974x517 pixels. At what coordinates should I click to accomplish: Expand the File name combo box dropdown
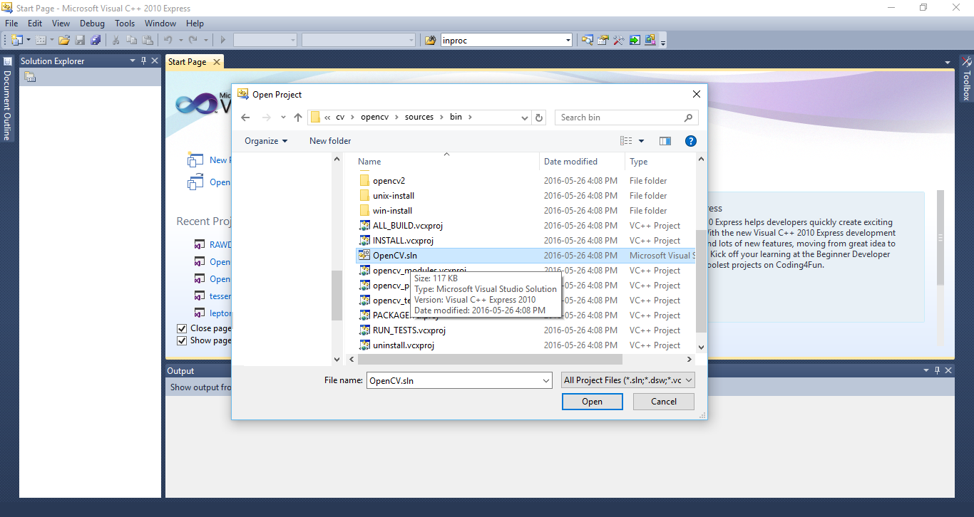[546, 381]
